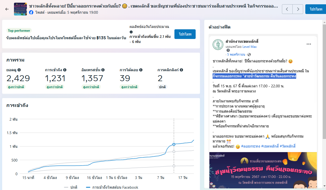Toggle the ปกติ legend item in chart
Image resolution: width=326 pixels, height=190 pixels.
pyautogui.click(x=71, y=187)
